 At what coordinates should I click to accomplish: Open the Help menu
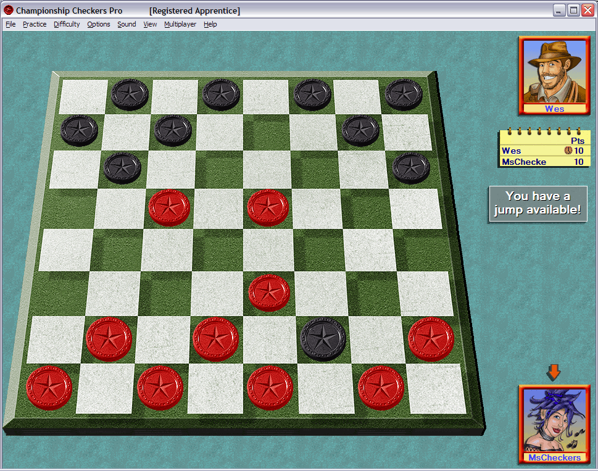(210, 24)
